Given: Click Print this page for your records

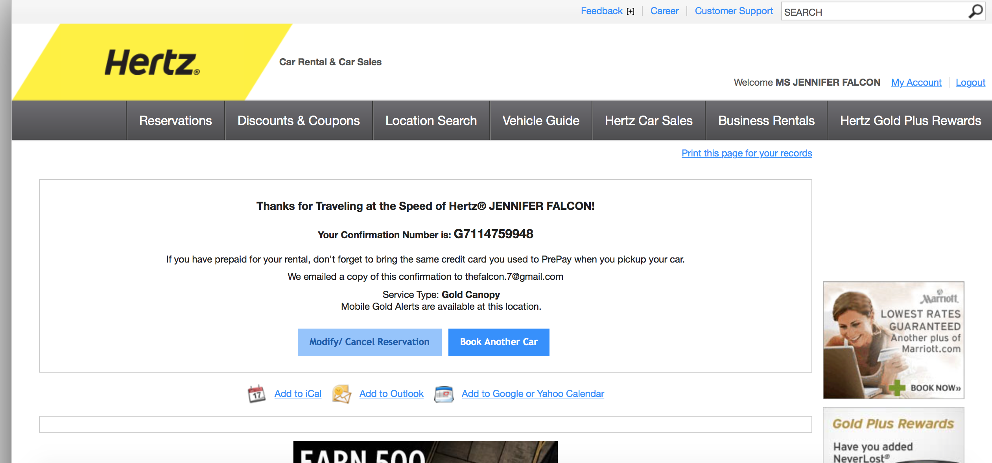Looking at the screenshot, I should (x=747, y=153).
